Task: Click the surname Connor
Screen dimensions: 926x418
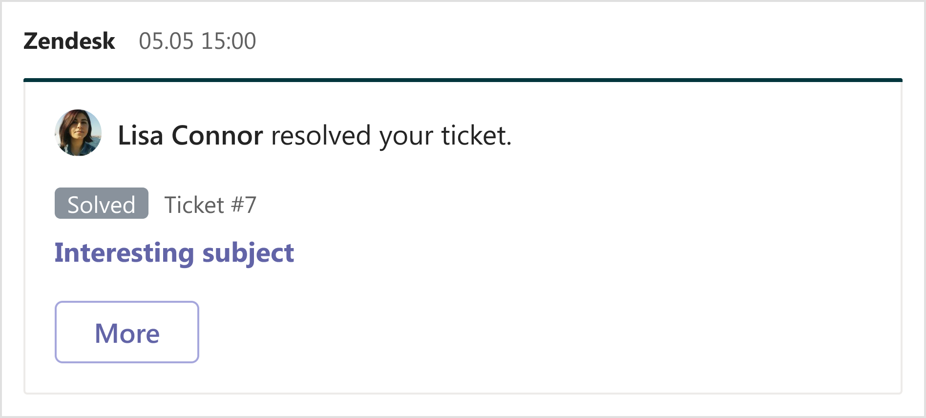Action: click(x=217, y=135)
